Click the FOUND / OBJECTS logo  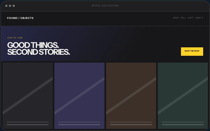[20, 18]
